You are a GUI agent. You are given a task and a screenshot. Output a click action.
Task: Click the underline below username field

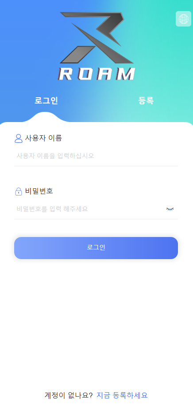(x=96, y=166)
